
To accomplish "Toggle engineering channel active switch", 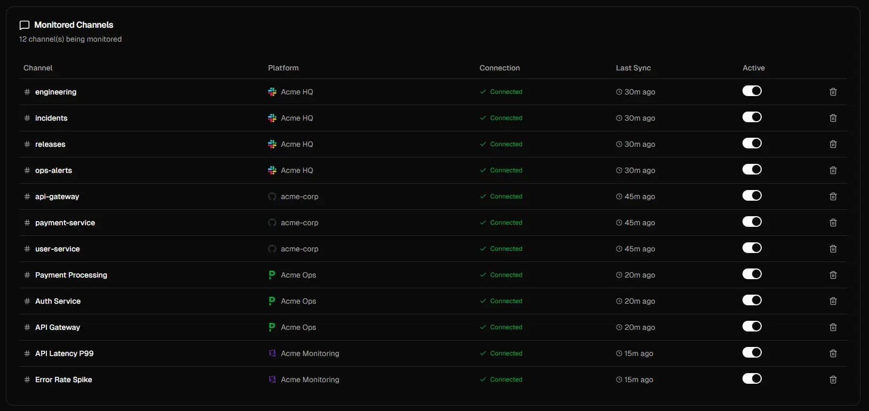I will pos(752,91).
